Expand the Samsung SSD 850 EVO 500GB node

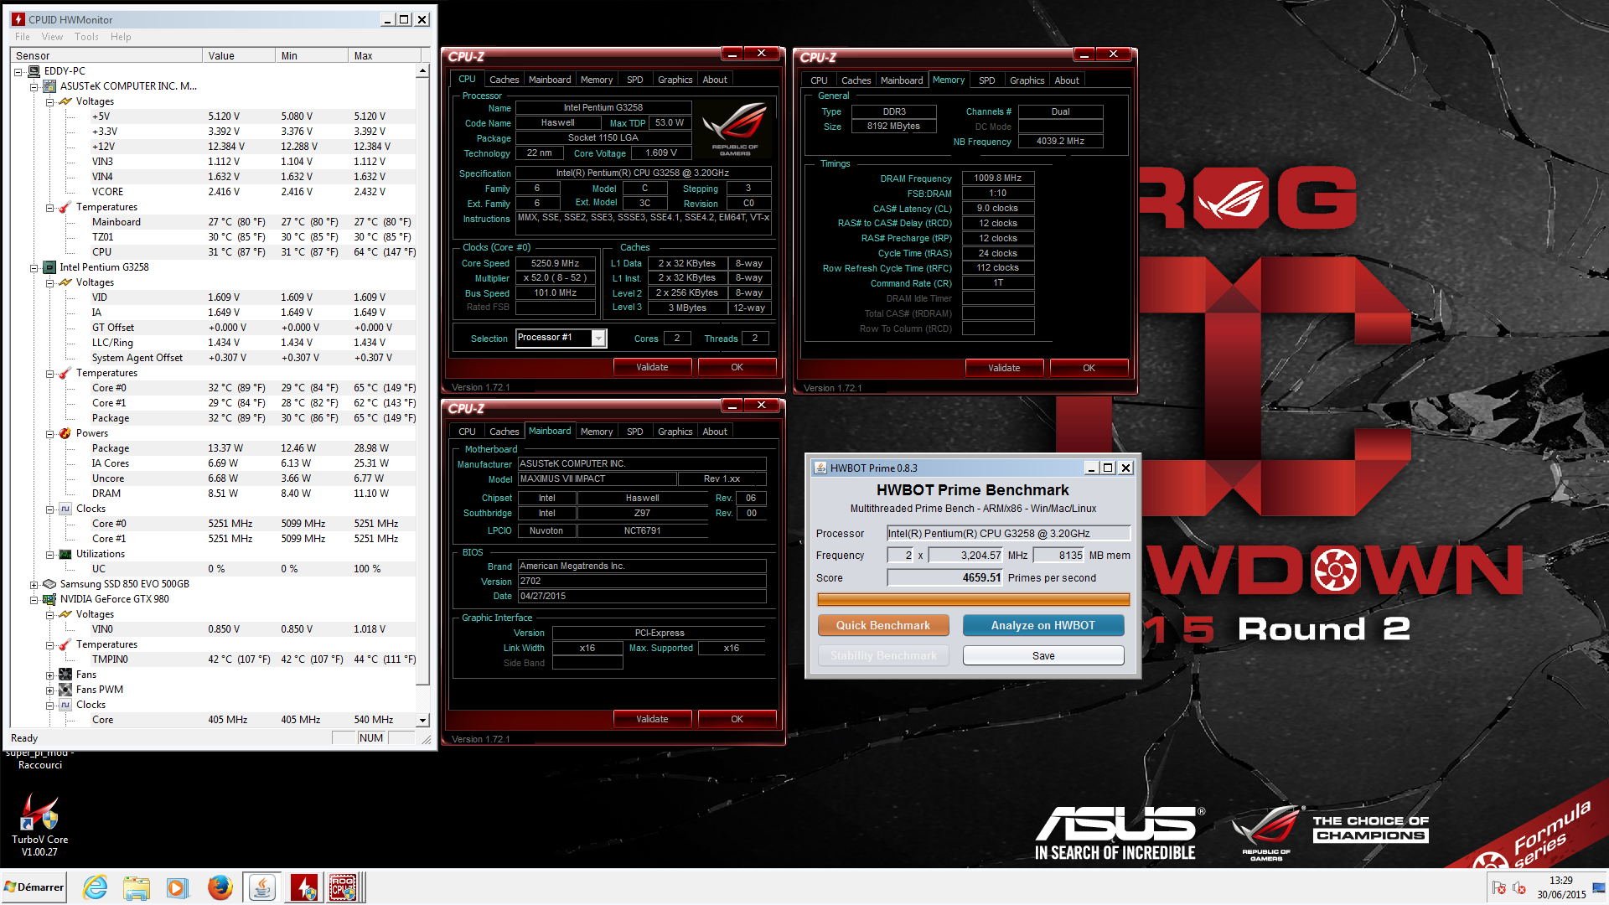(x=34, y=585)
